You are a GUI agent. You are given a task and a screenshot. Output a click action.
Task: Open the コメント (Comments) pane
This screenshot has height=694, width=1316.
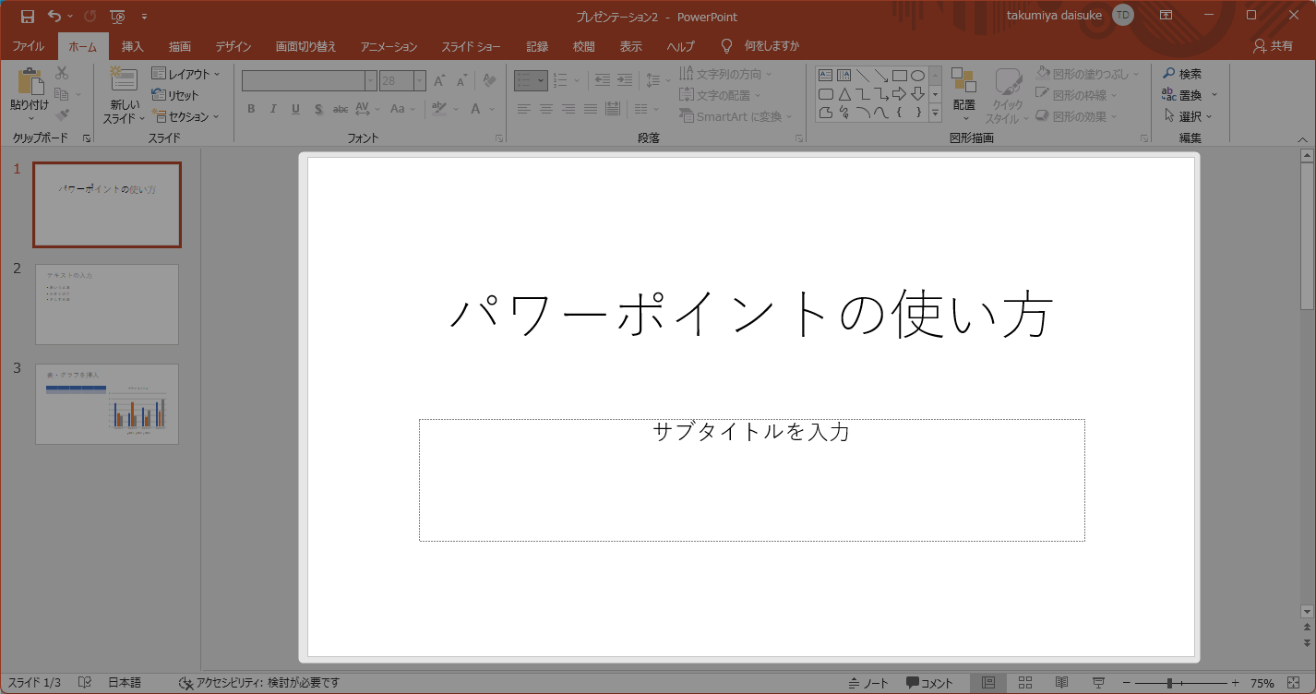(x=929, y=683)
